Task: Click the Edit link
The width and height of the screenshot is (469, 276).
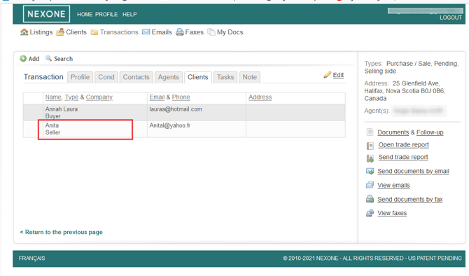Action: (x=338, y=75)
